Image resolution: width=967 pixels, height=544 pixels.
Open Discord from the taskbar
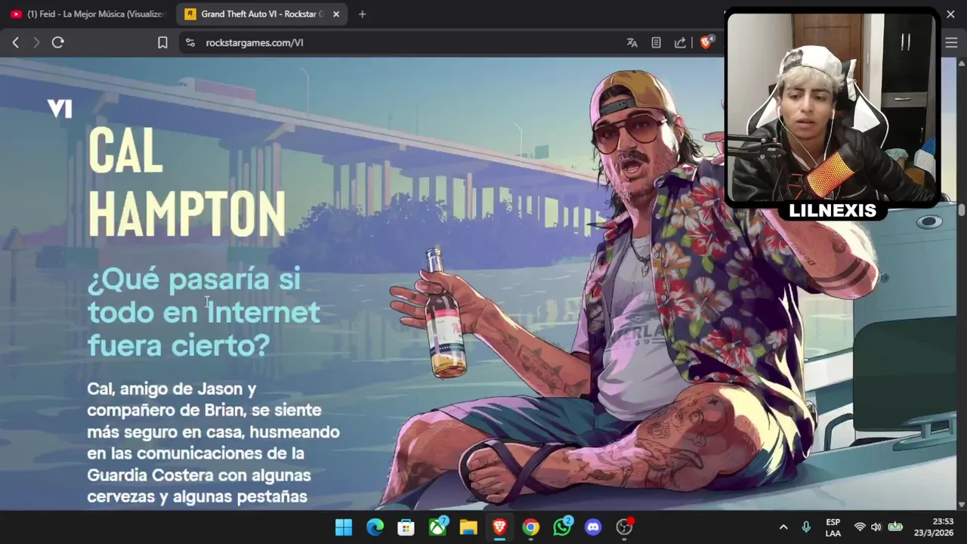(x=593, y=527)
